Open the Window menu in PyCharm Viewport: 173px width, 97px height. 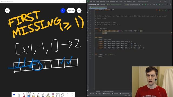coord(129,2)
